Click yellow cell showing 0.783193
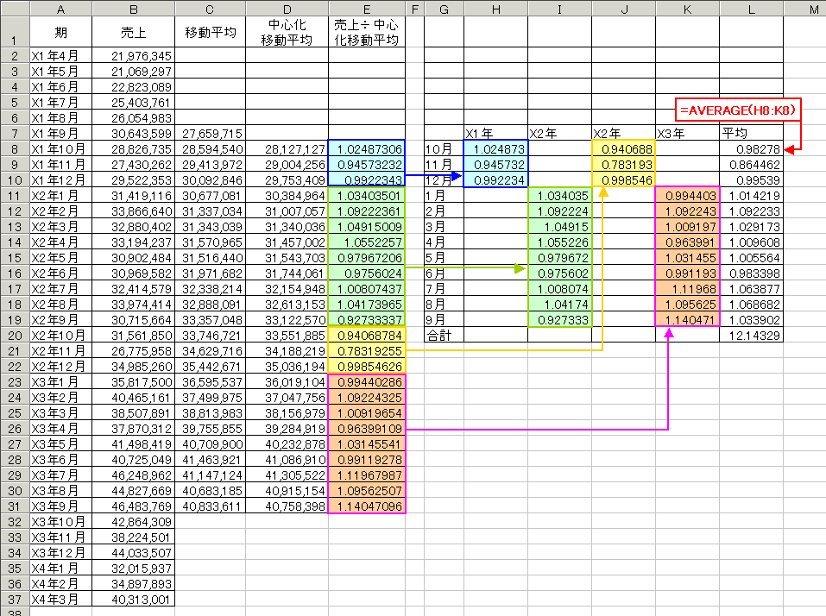The width and height of the screenshot is (826, 616). click(623, 166)
